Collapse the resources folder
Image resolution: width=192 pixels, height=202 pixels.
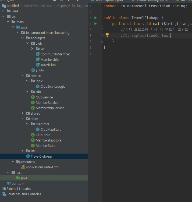coord(13,162)
